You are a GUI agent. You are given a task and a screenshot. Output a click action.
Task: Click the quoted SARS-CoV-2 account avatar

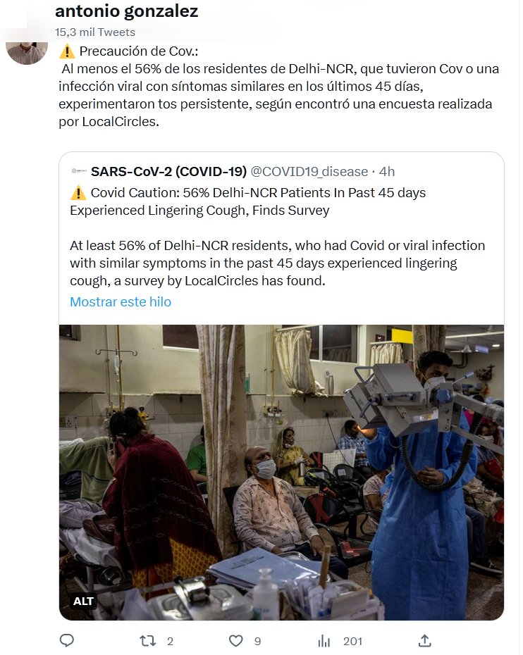(77, 171)
